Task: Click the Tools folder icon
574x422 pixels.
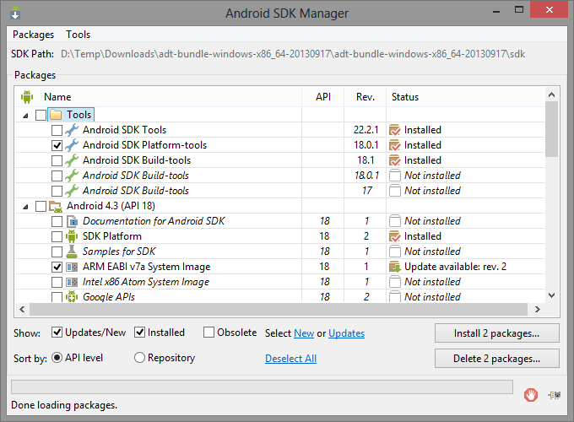Action: [x=56, y=115]
